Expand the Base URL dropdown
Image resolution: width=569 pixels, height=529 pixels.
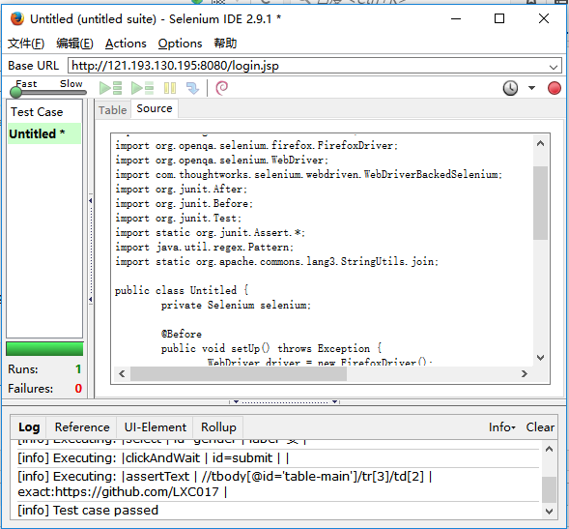click(x=553, y=67)
